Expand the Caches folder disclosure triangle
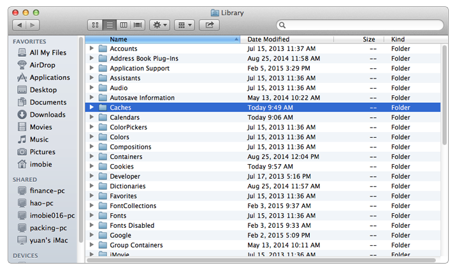The height and width of the screenshot is (270, 457). [92, 108]
